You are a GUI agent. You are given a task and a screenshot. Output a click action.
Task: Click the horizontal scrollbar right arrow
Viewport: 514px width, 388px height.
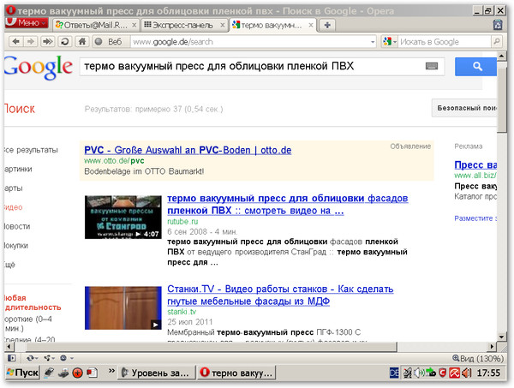click(x=492, y=346)
